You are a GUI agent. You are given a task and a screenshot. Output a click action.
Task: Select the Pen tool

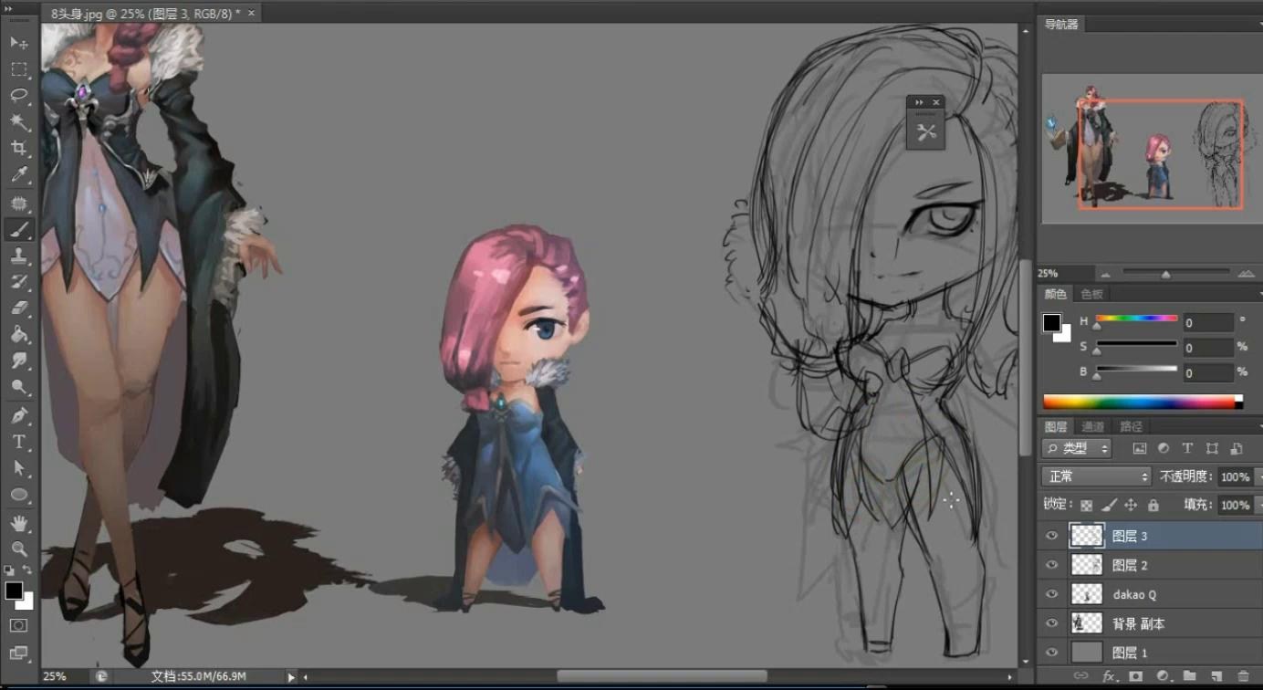18,416
